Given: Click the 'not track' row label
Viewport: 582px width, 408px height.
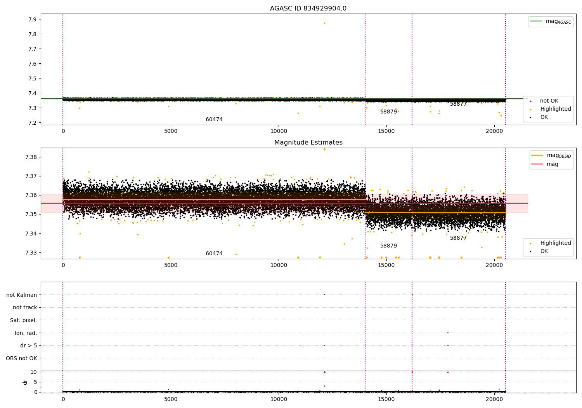Looking at the screenshot, I should point(25,307).
